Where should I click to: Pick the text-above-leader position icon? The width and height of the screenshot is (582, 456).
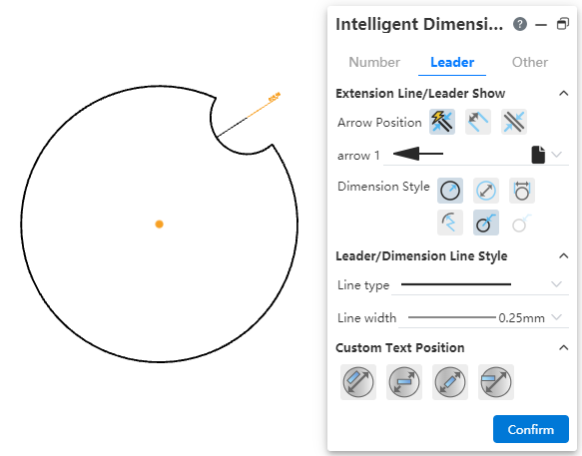[496, 382]
